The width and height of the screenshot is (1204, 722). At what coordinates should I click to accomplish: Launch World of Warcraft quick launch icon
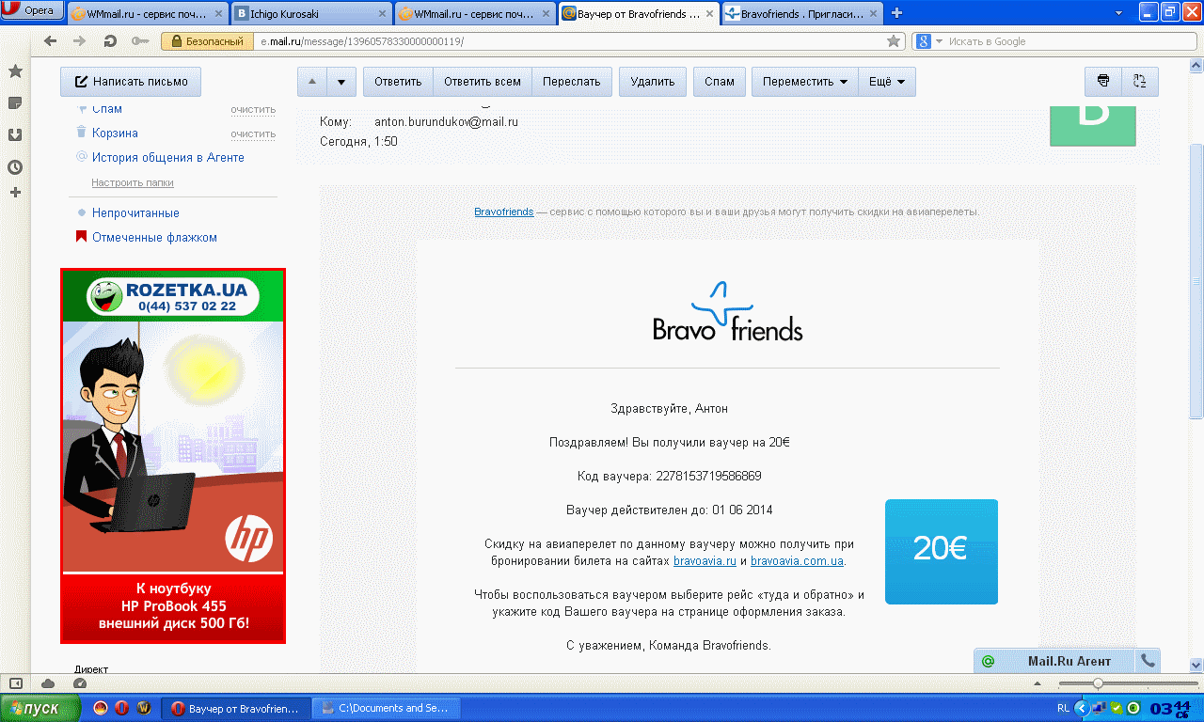click(144, 708)
